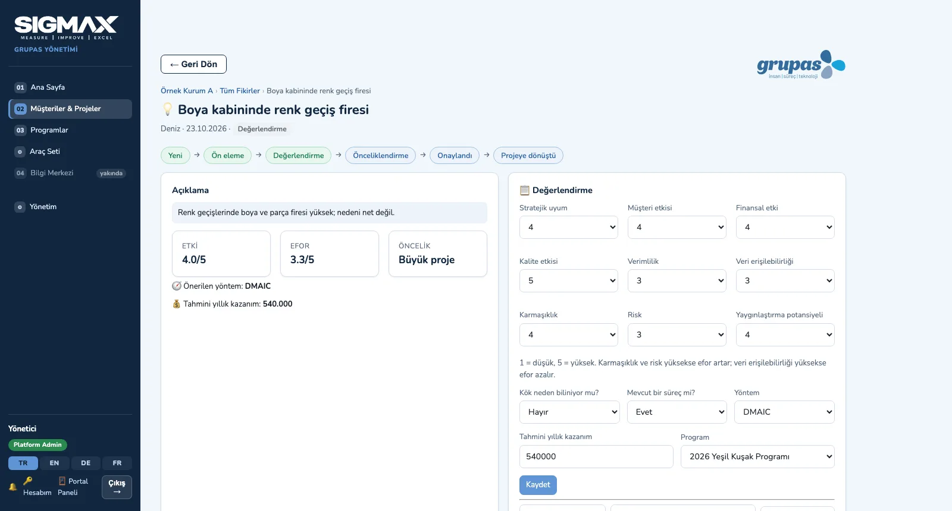The height and width of the screenshot is (511, 952).
Task: Expand the Yöntem DMAIC dropdown
Action: [784, 412]
